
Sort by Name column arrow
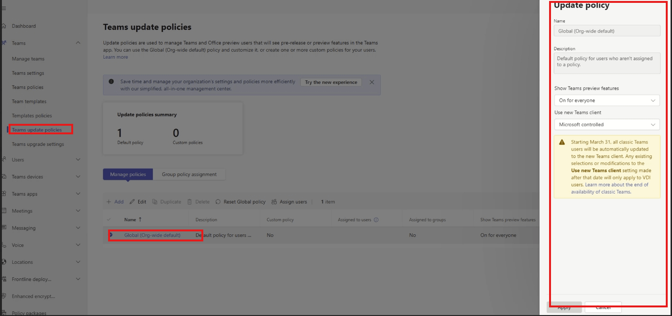(140, 220)
